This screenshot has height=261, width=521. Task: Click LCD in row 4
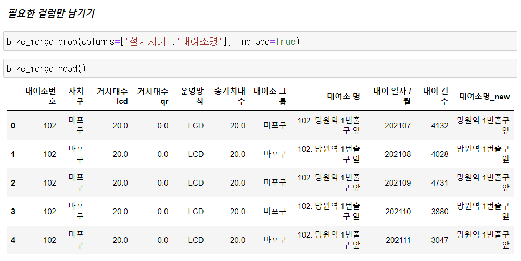196,240
